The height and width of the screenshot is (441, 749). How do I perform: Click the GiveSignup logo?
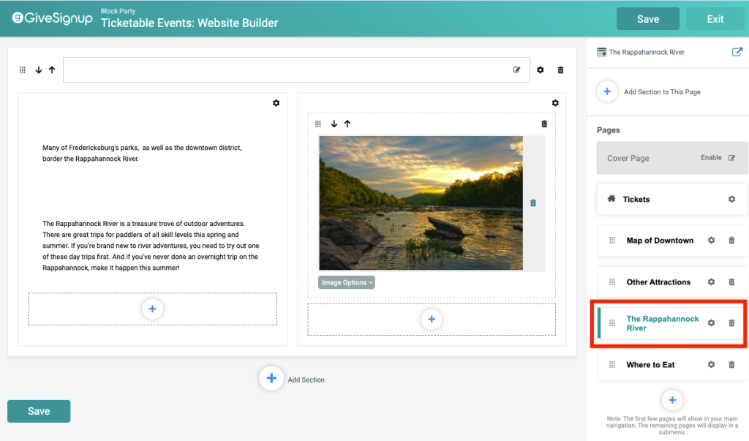tap(52, 18)
